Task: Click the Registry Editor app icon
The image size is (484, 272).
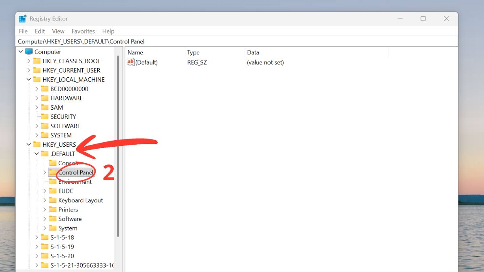Action: point(23,19)
